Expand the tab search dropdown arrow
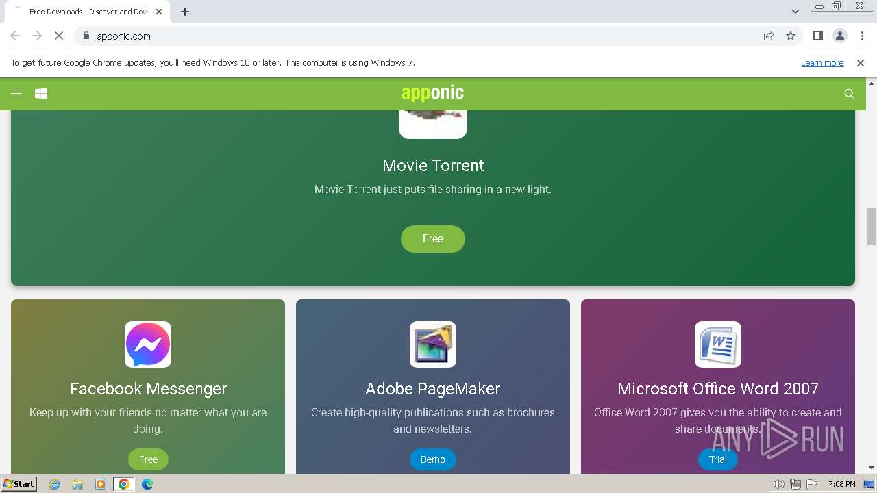 [x=795, y=12]
